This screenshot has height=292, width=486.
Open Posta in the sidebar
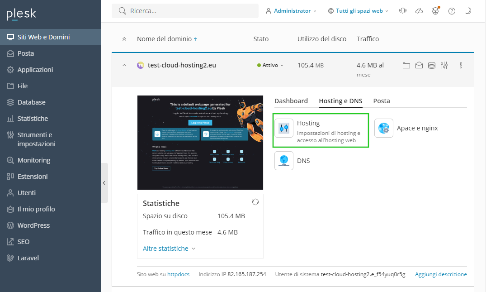pos(50,53)
